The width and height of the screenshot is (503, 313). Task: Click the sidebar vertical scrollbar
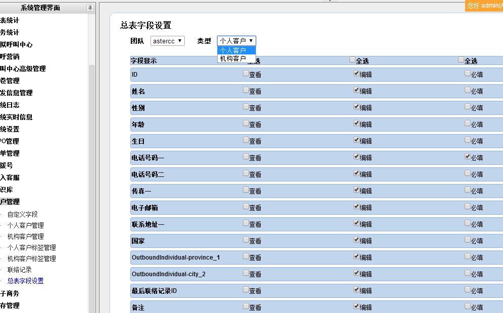coord(91,151)
